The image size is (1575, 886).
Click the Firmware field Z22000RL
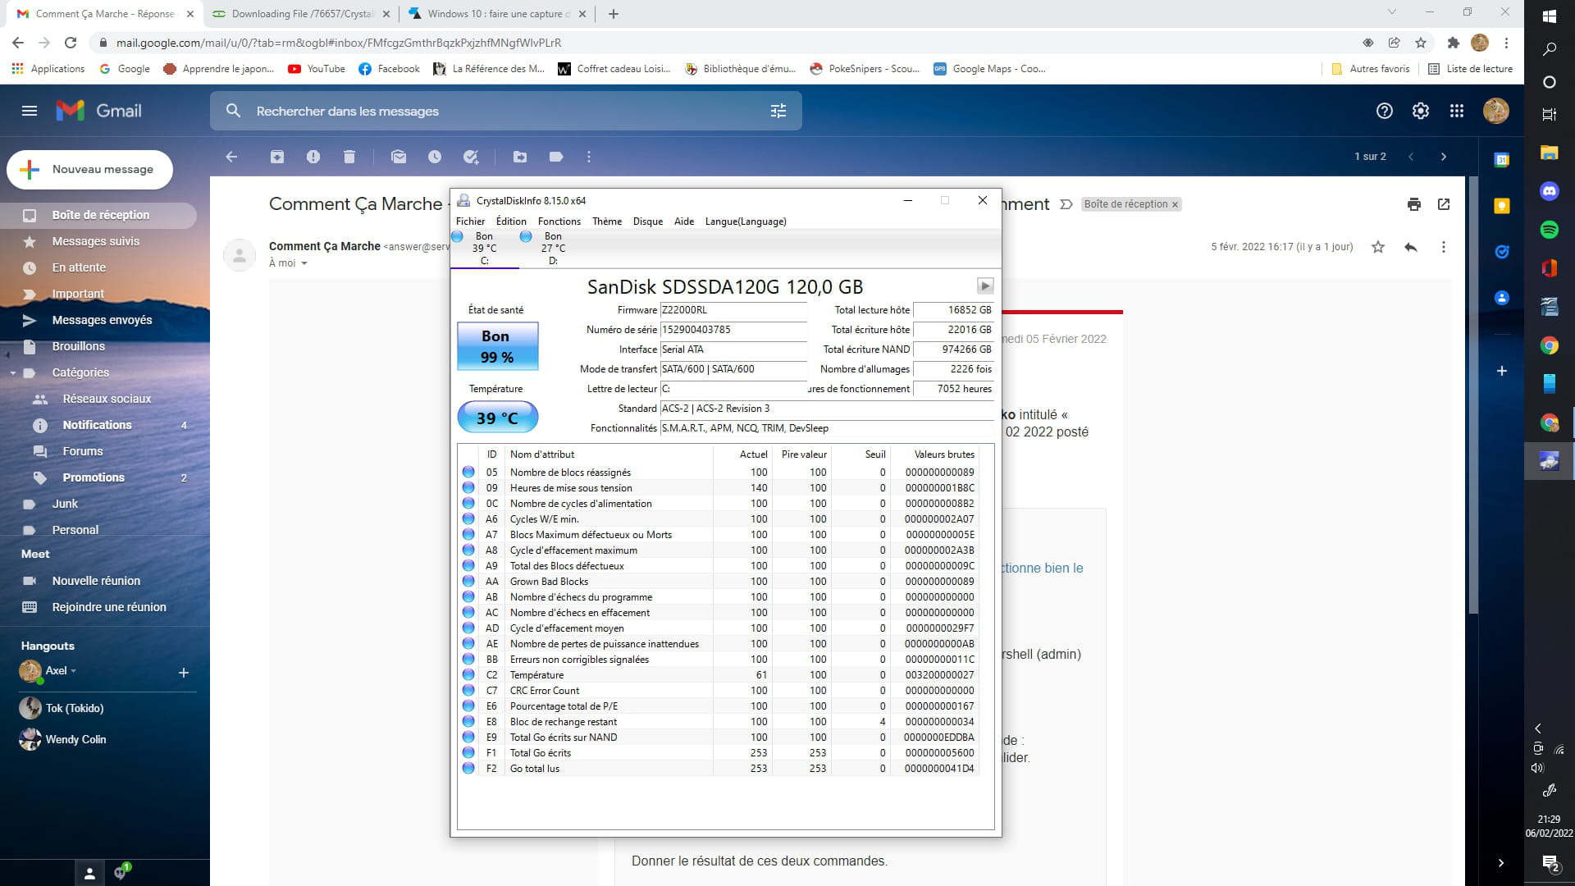click(x=733, y=310)
